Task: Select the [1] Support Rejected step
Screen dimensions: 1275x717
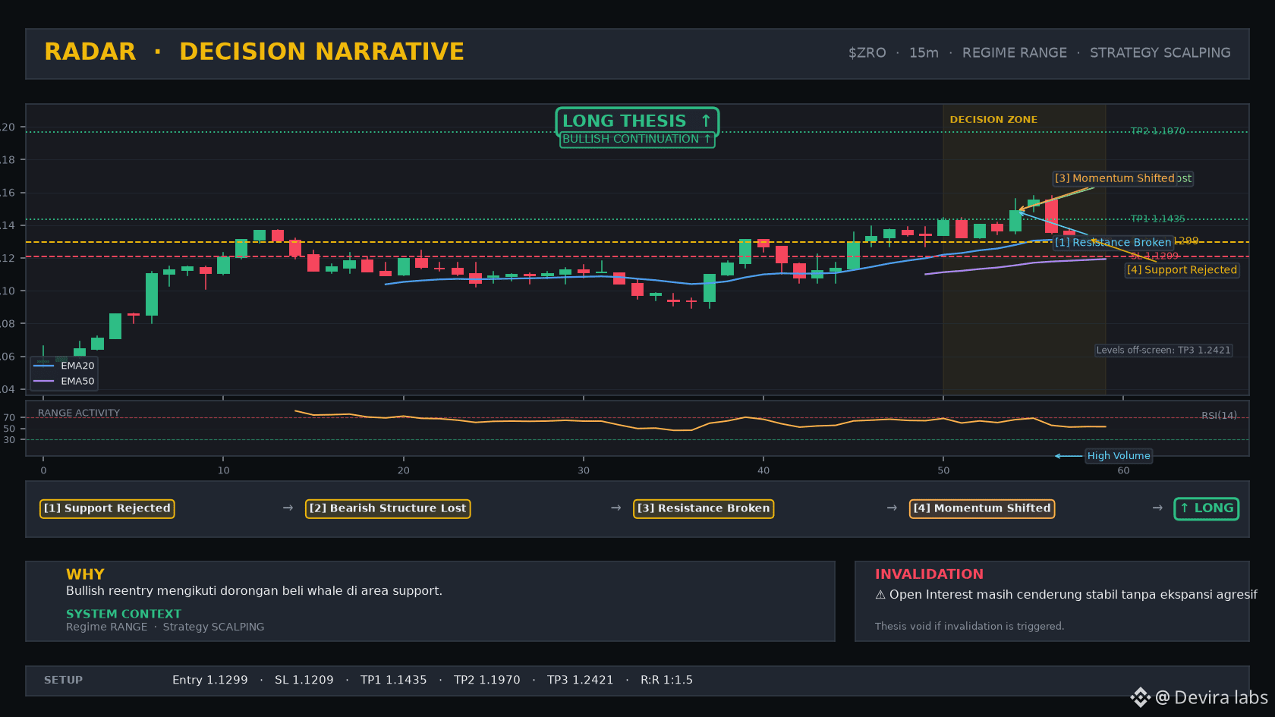Action: [x=107, y=508]
